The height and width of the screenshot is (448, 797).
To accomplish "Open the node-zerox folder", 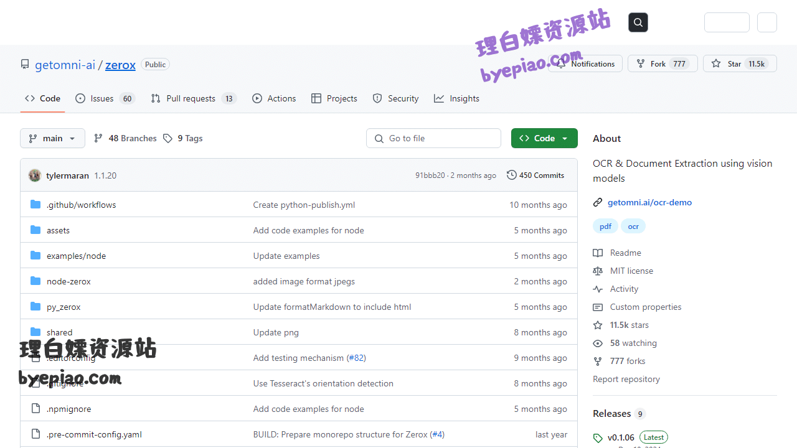I will tap(68, 281).
